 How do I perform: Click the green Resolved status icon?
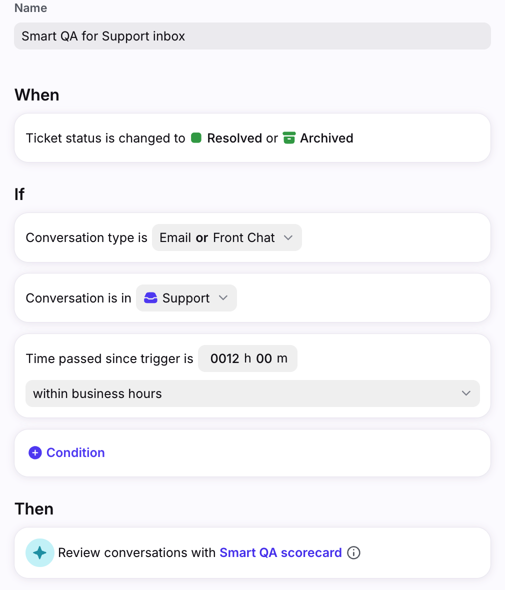pos(196,138)
